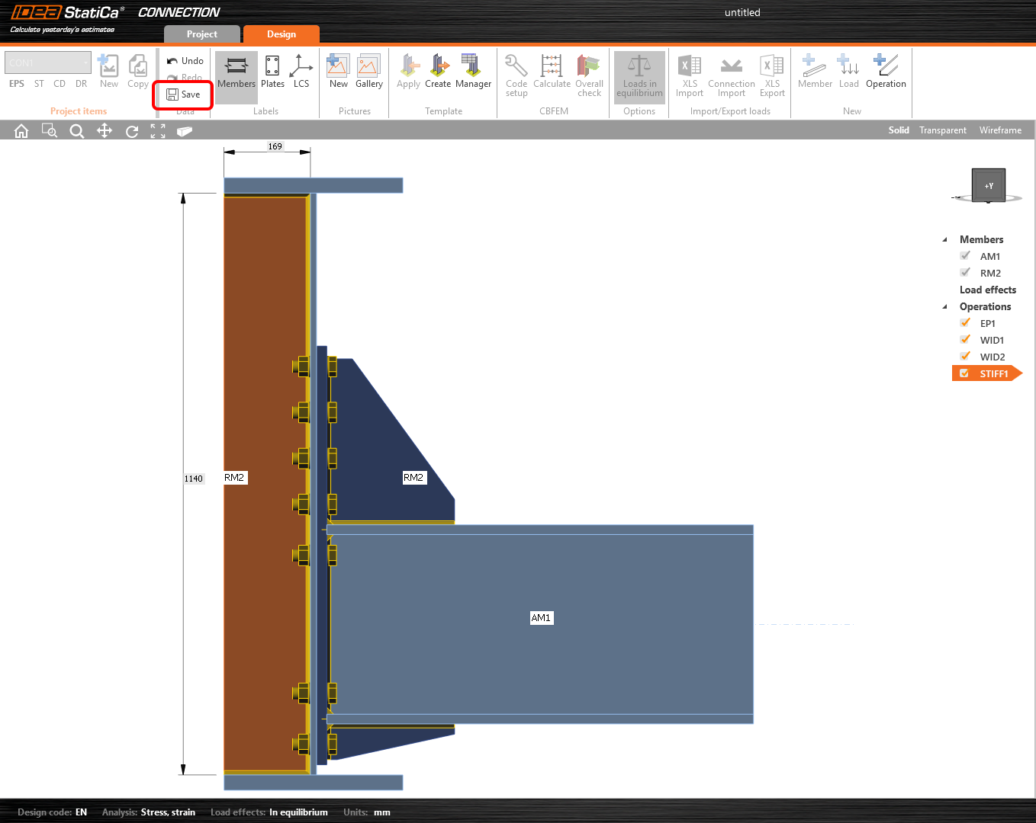
Task: Toggle the WID1 operation checkbox
Action: click(x=966, y=340)
